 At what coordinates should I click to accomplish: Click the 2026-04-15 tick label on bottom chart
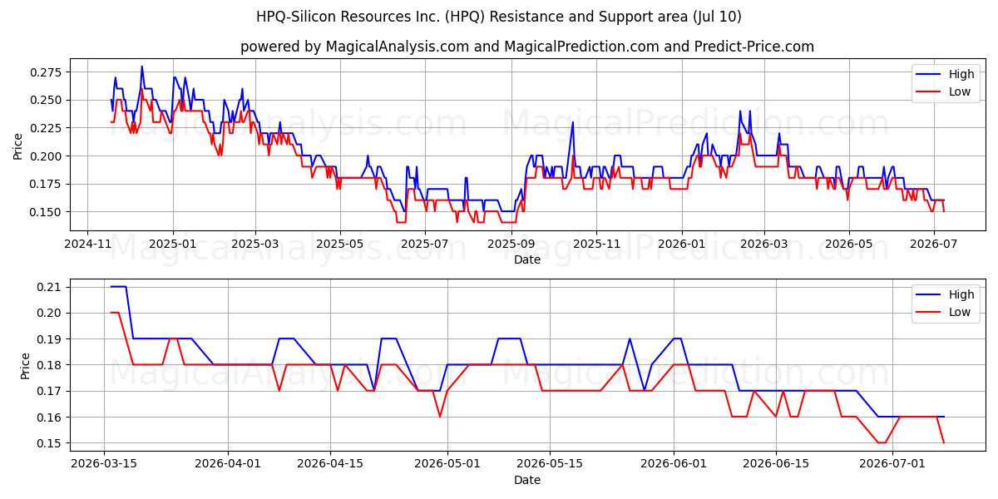(331, 465)
